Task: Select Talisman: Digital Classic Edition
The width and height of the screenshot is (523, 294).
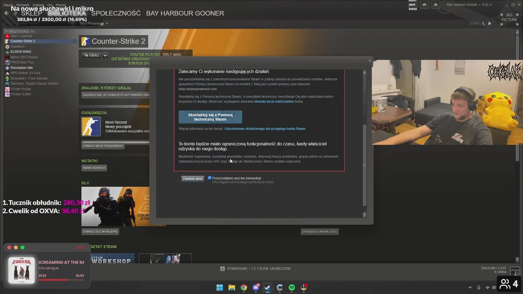Action: [x=34, y=84]
